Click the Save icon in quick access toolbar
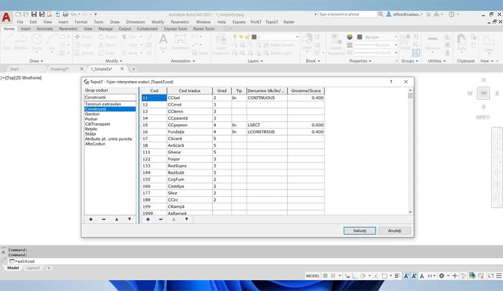Viewport: 503px width, 291px height. 34,14
